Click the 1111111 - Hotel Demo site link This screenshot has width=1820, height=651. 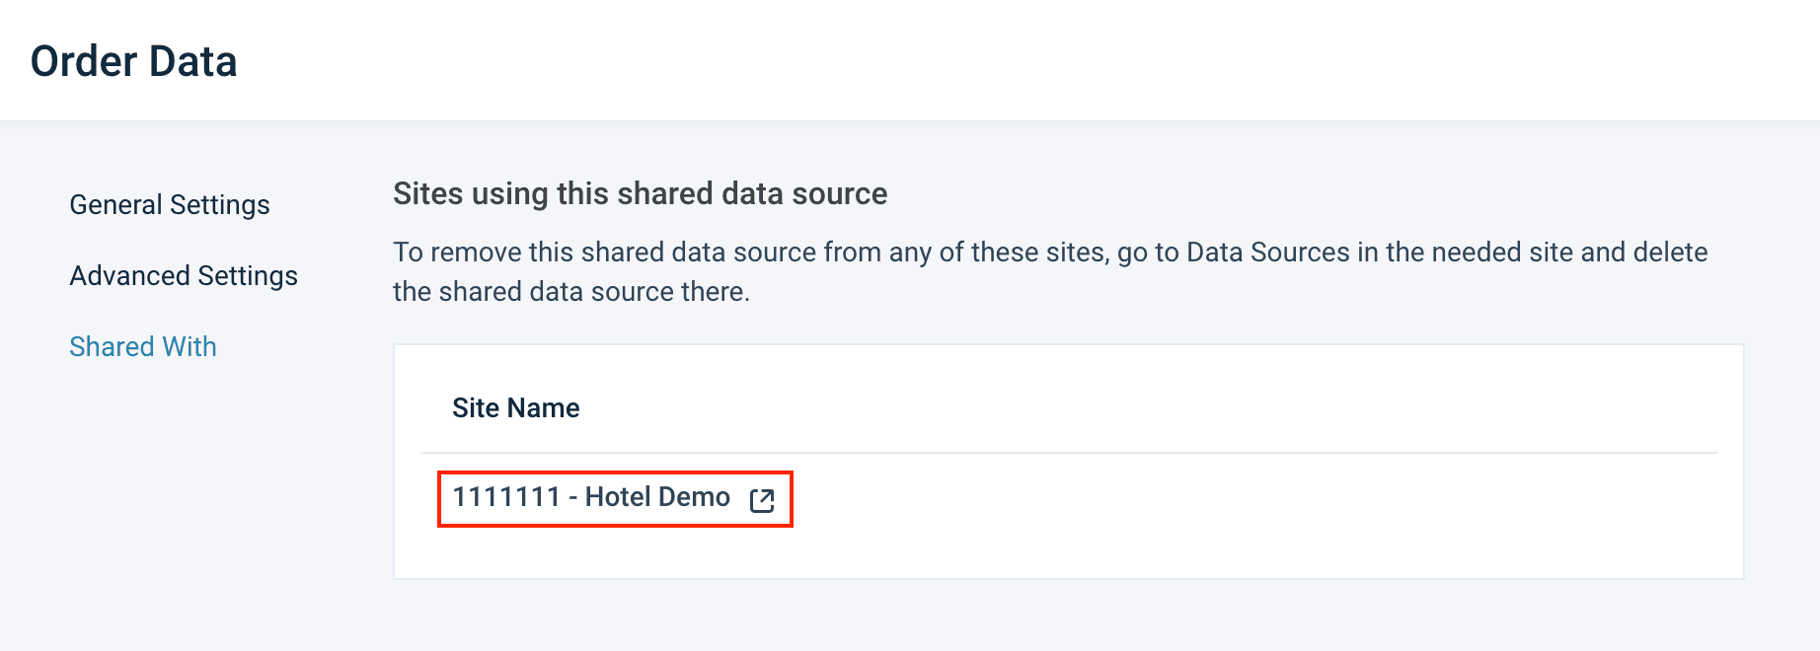[590, 497]
